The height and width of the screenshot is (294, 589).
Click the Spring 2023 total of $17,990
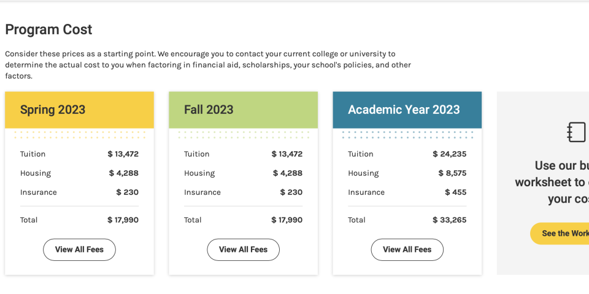(x=123, y=220)
